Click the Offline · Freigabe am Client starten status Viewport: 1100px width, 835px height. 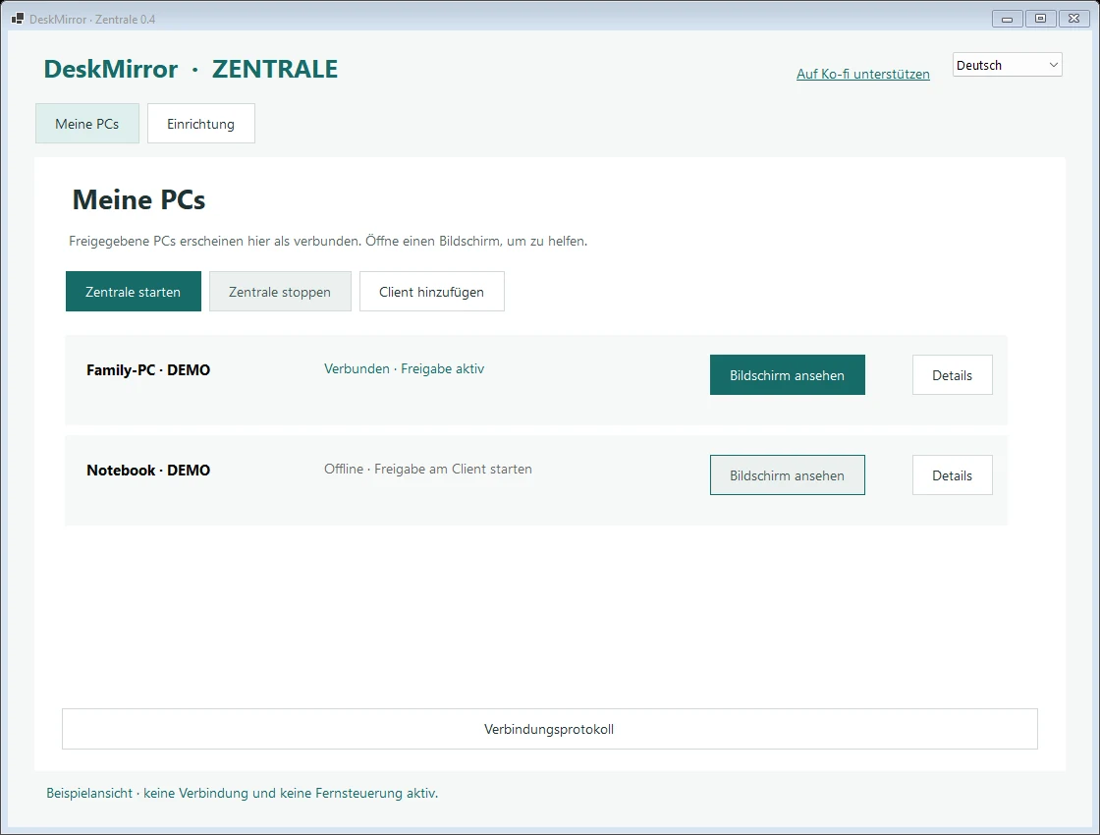pyautogui.click(x=428, y=469)
